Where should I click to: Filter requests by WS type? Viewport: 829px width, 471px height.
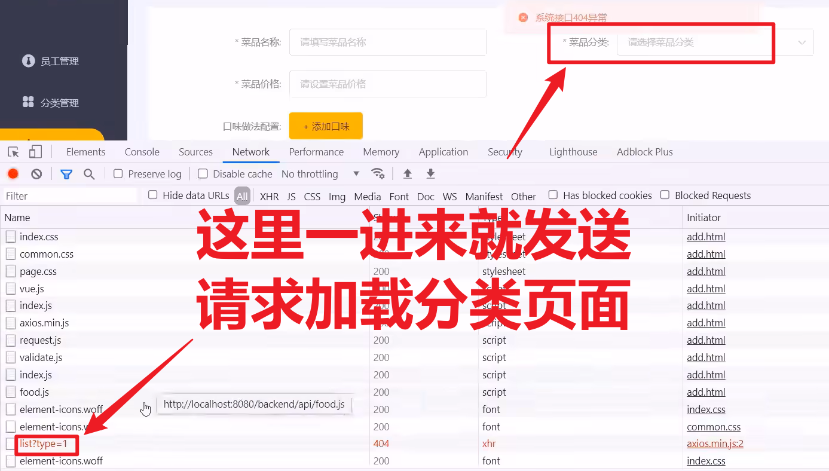pyautogui.click(x=449, y=197)
